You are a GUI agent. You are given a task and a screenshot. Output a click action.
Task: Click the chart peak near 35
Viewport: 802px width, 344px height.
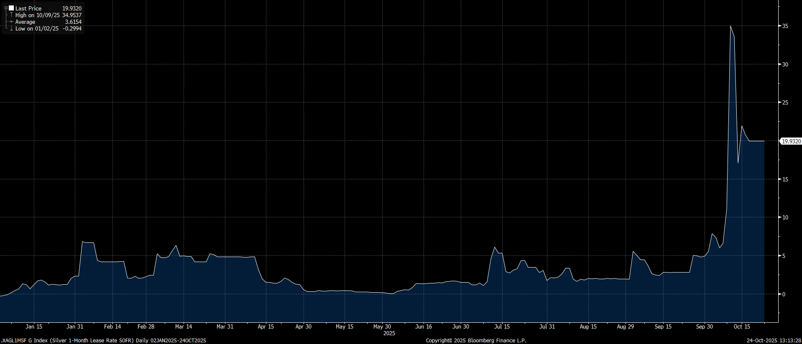730,27
